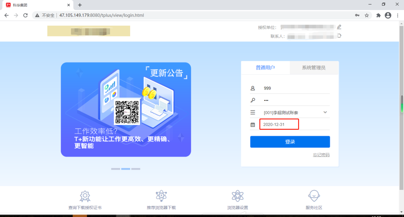Open 推荐浏览器下载 icon
The image size is (404, 217).
[161, 196]
